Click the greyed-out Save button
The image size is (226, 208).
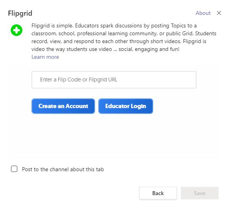click(x=200, y=193)
